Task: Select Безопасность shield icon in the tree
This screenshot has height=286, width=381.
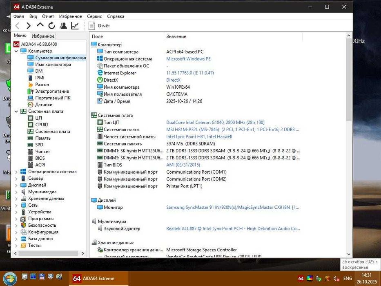Action: point(23,225)
